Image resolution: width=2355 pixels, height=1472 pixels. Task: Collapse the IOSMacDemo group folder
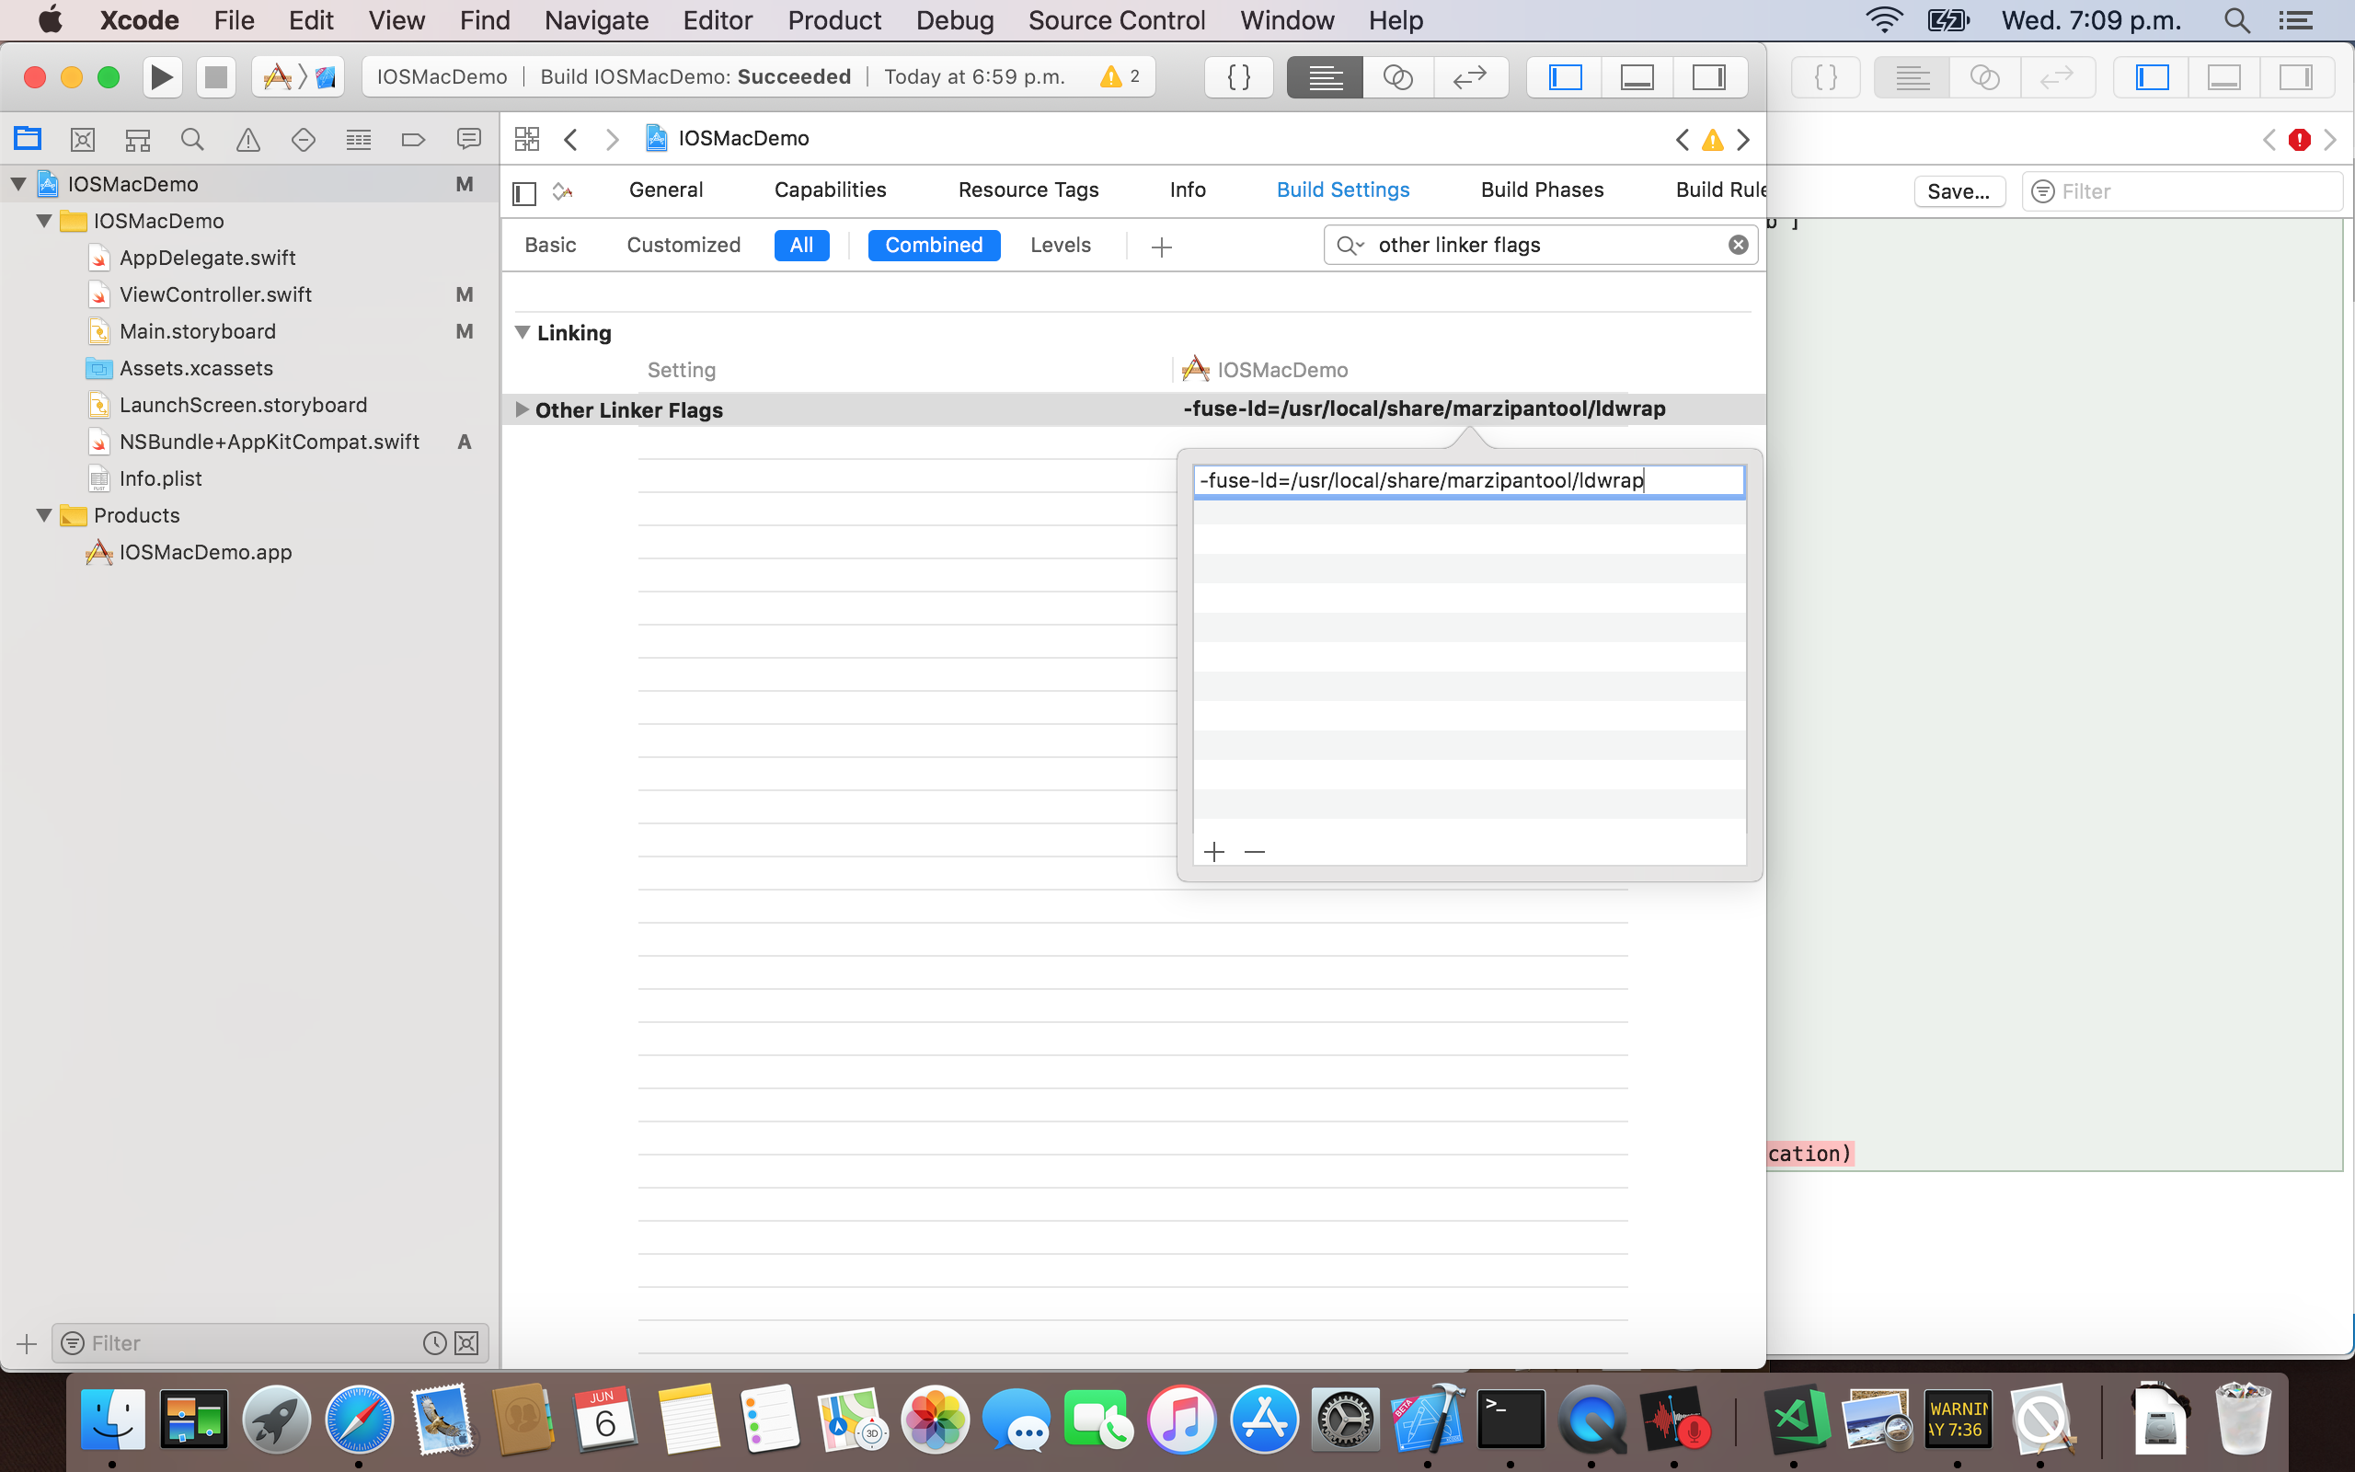pyautogui.click(x=44, y=221)
